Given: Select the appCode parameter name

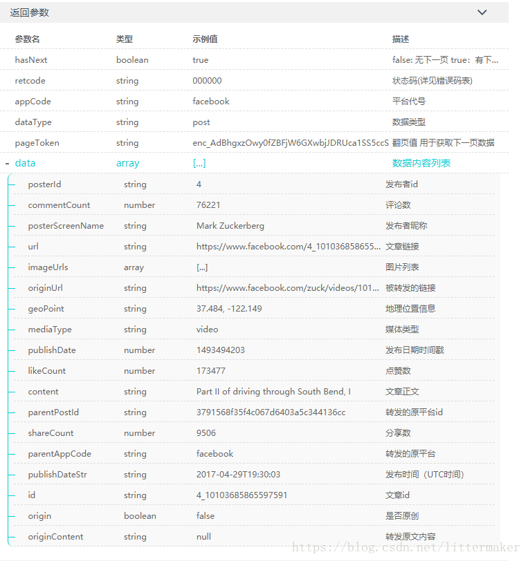Looking at the screenshot, I should click(x=33, y=102).
